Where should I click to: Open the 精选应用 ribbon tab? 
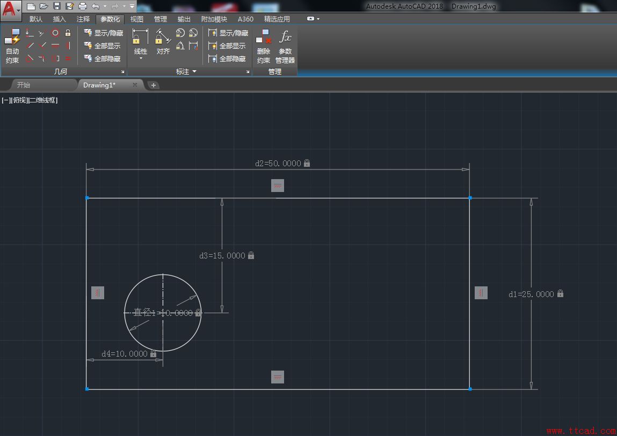tap(277, 19)
